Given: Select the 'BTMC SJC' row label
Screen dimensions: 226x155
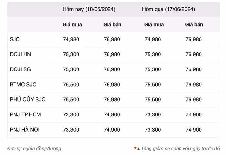Looking at the screenshot, I should click(x=23, y=85).
